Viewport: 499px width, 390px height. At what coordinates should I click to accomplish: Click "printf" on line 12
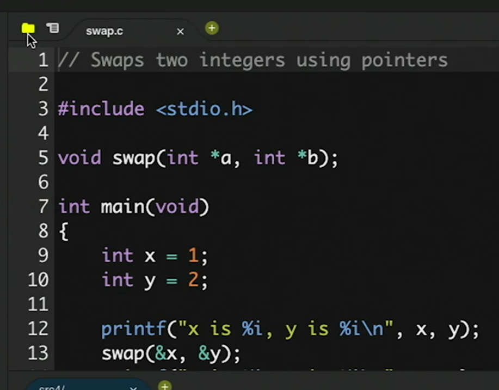[133, 329]
